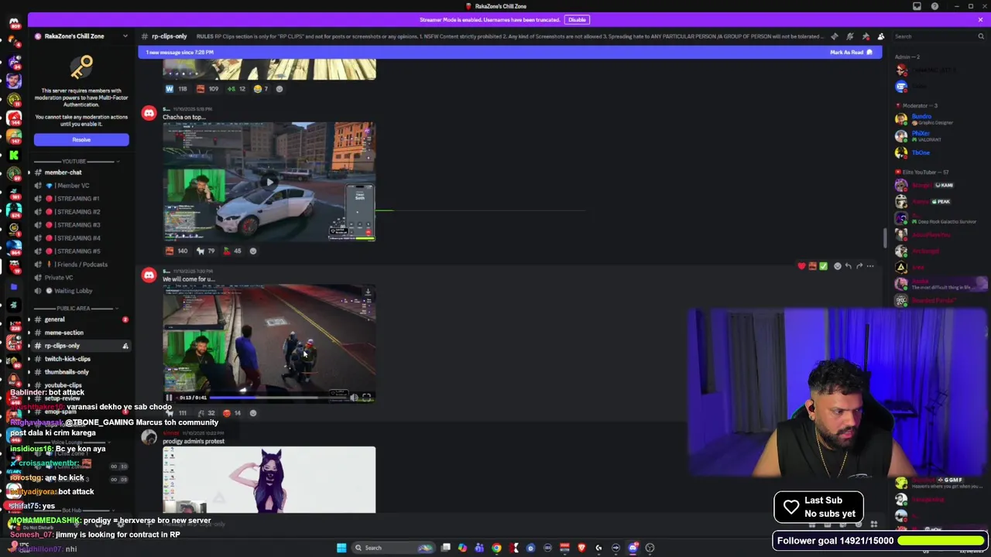Expand arrow beside twitch-kick-clips channel

(29, 359)
